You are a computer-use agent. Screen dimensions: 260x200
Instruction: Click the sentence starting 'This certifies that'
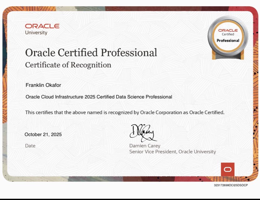coord(125,113)
